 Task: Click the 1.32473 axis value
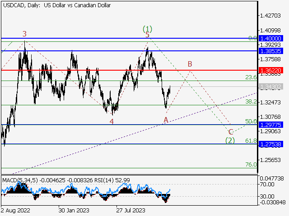pyautogui.click(x=270, y=102)
